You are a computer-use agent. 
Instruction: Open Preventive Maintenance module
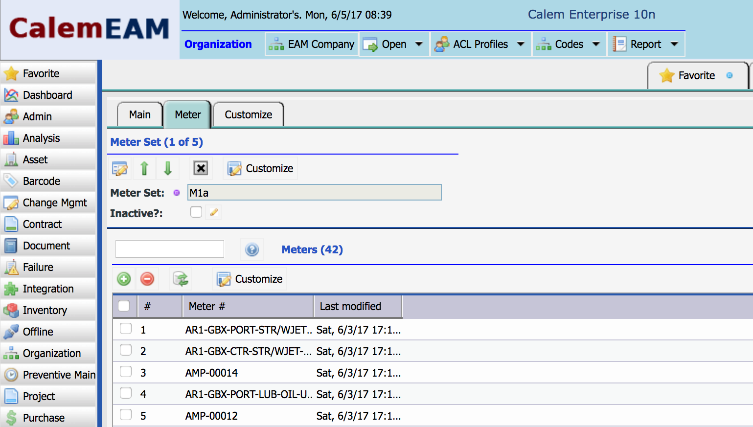point(48,375)
